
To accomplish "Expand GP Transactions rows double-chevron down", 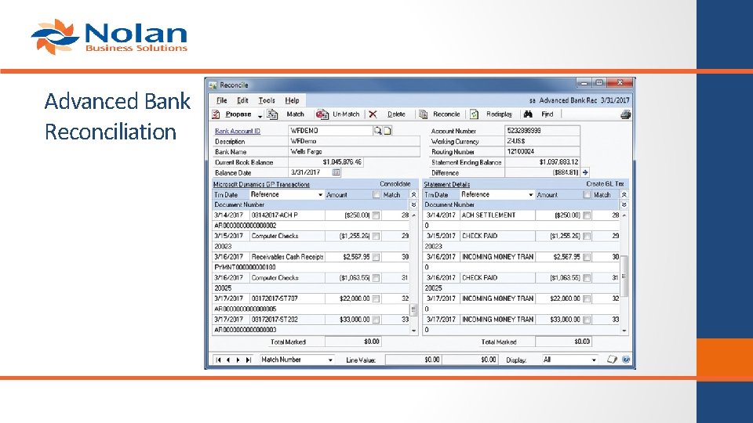I will [413, 204].
